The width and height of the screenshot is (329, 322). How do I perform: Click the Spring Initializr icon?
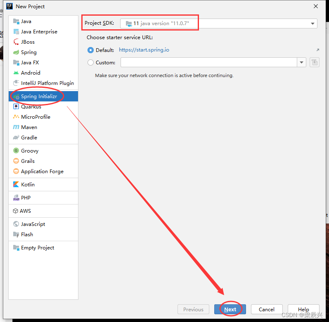pyautogui.click(x=16, y=96)
